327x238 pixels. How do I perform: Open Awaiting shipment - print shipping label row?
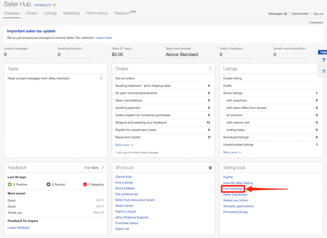(163, 86)
